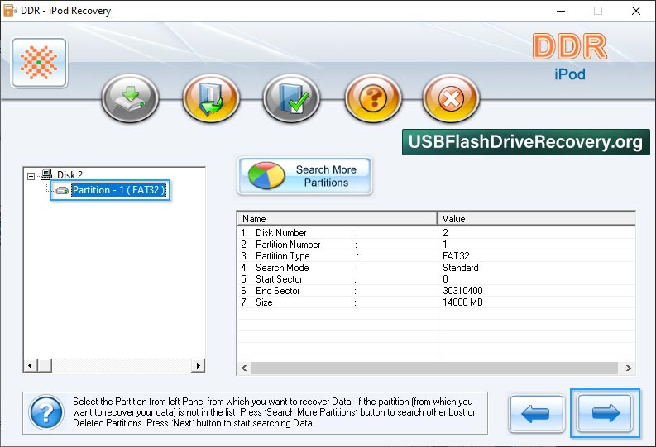Select the End Sector row

(x=436, y=291)
